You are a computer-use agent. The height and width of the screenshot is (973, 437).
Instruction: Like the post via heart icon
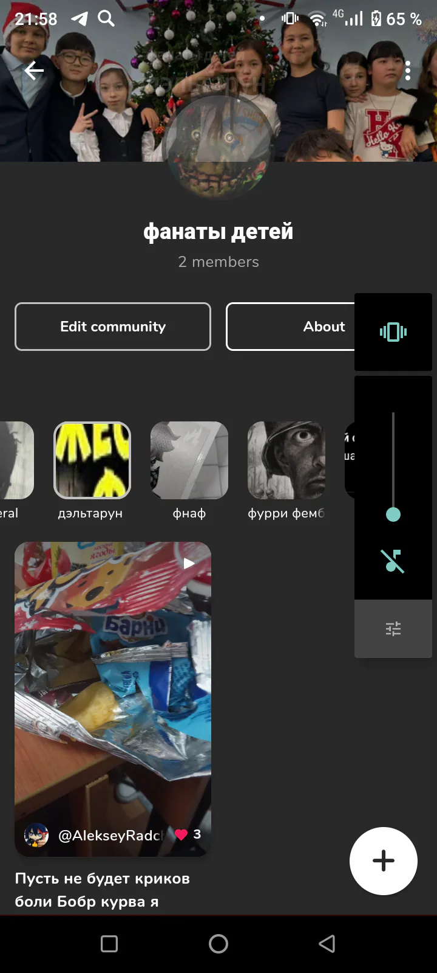coord(181,835)
